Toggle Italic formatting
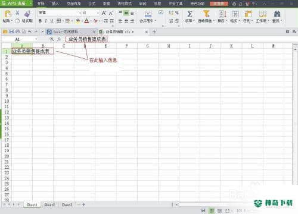 click(x=46, y=21)
